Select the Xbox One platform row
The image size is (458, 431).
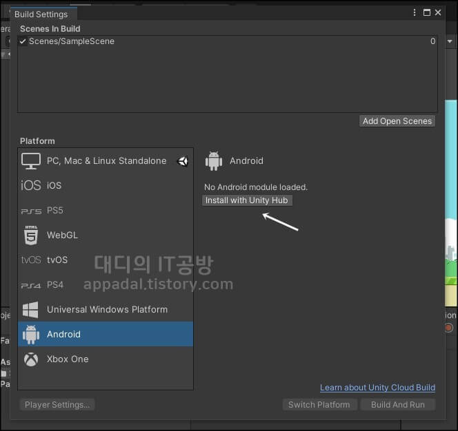pyautogui.click(x=106, y=359)
